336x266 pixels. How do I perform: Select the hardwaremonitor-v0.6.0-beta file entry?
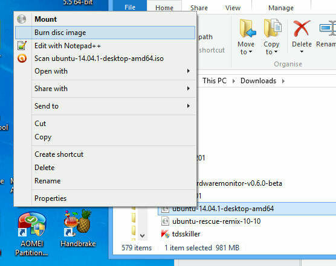coord(239,183)
